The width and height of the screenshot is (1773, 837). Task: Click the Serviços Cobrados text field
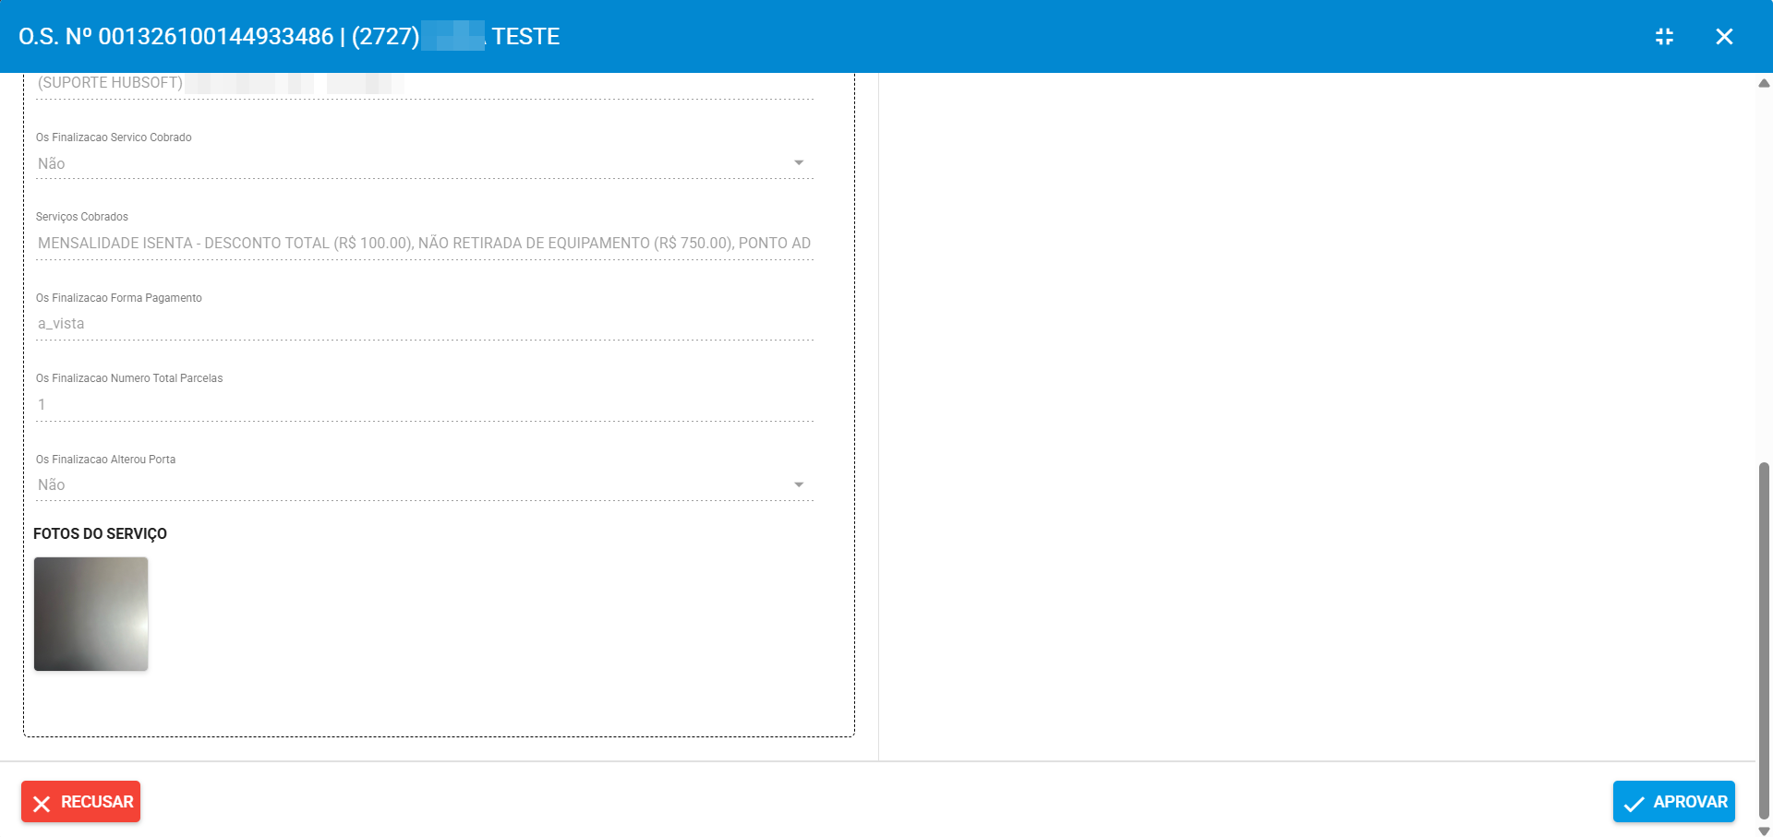424,244
